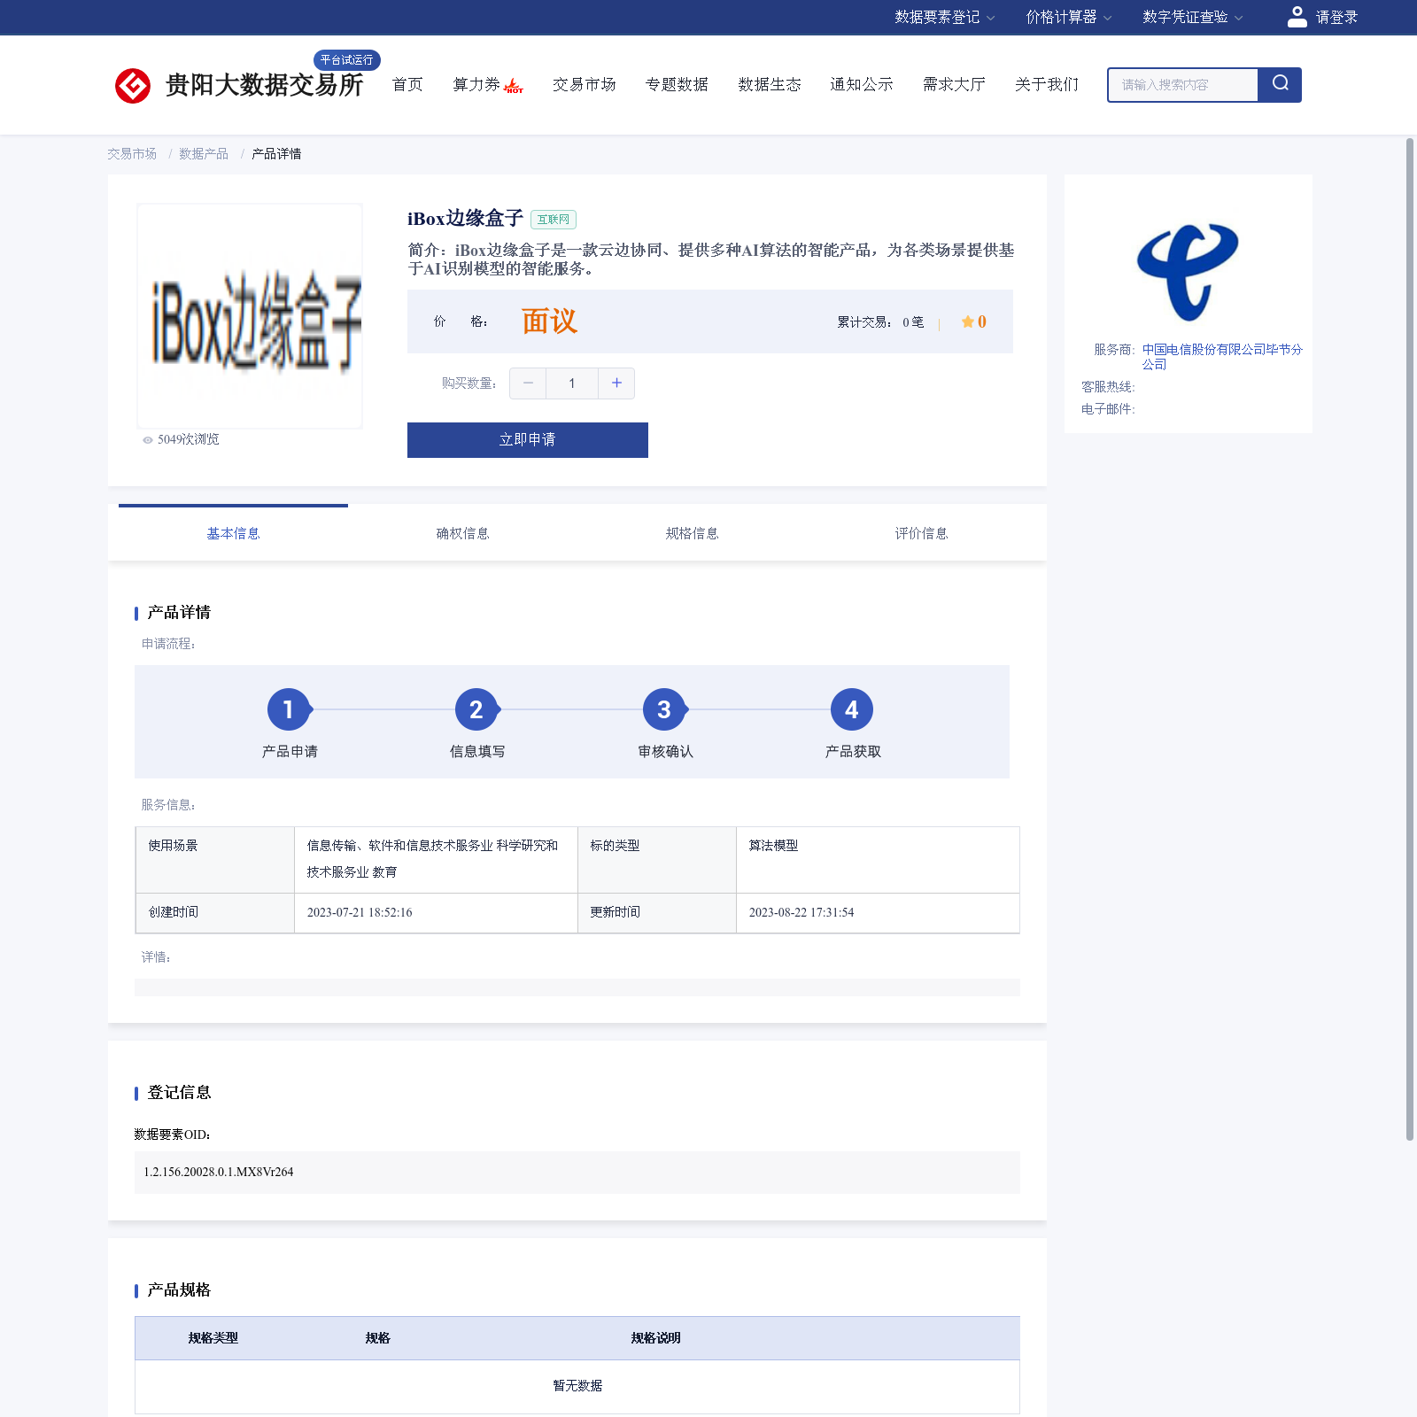Click the 累计交易 0笔 text
The image size is (1417, 1417).
880,322
